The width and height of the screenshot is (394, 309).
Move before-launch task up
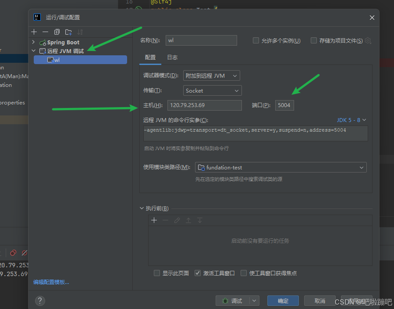188,220
